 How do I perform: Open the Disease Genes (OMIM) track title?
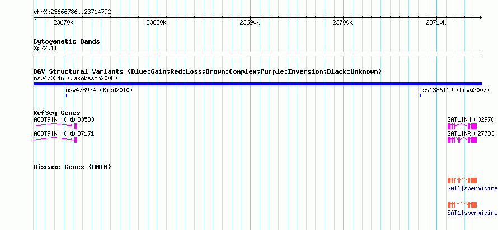click(72, 167)
